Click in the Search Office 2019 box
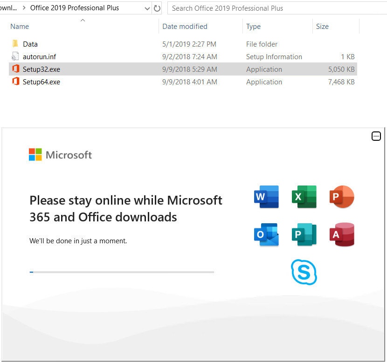 [x=275, y=8]
